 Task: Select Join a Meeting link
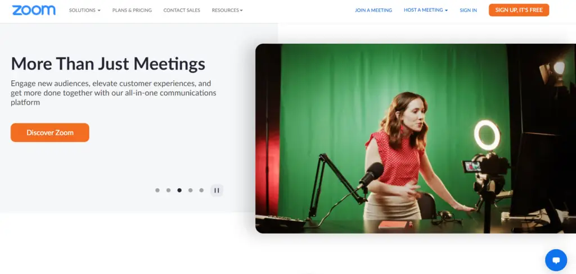tap(373, 10)
